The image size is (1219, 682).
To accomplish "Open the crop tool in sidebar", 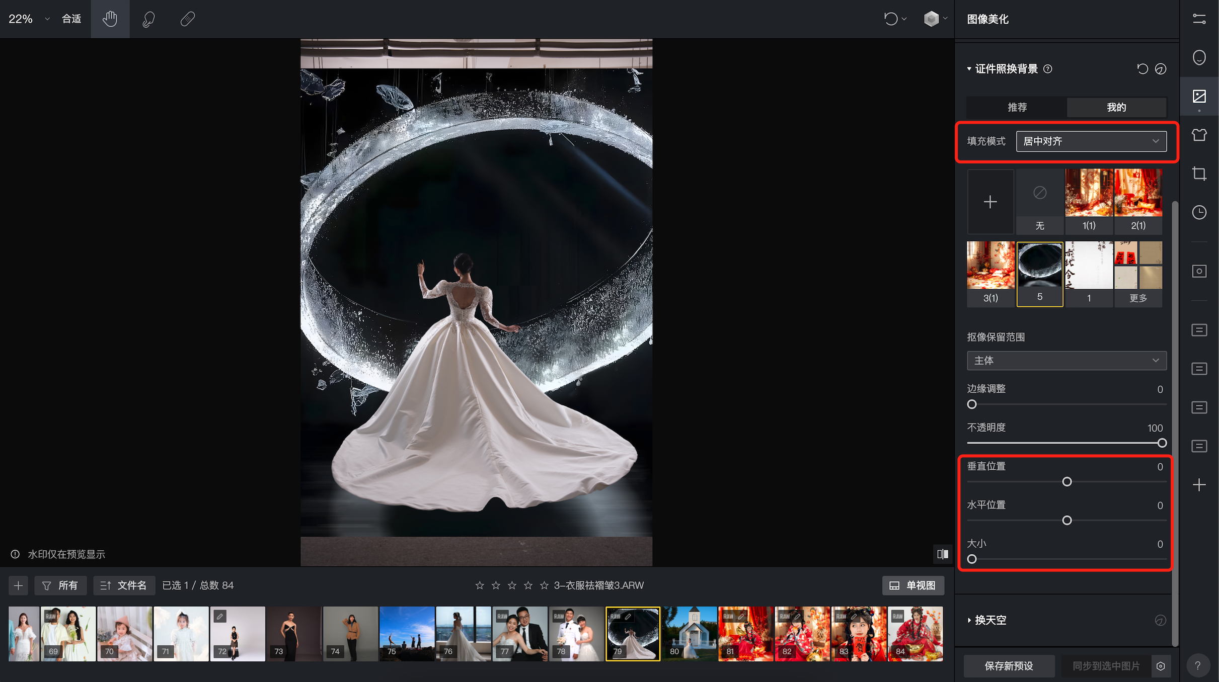I will click(1199, 174).
